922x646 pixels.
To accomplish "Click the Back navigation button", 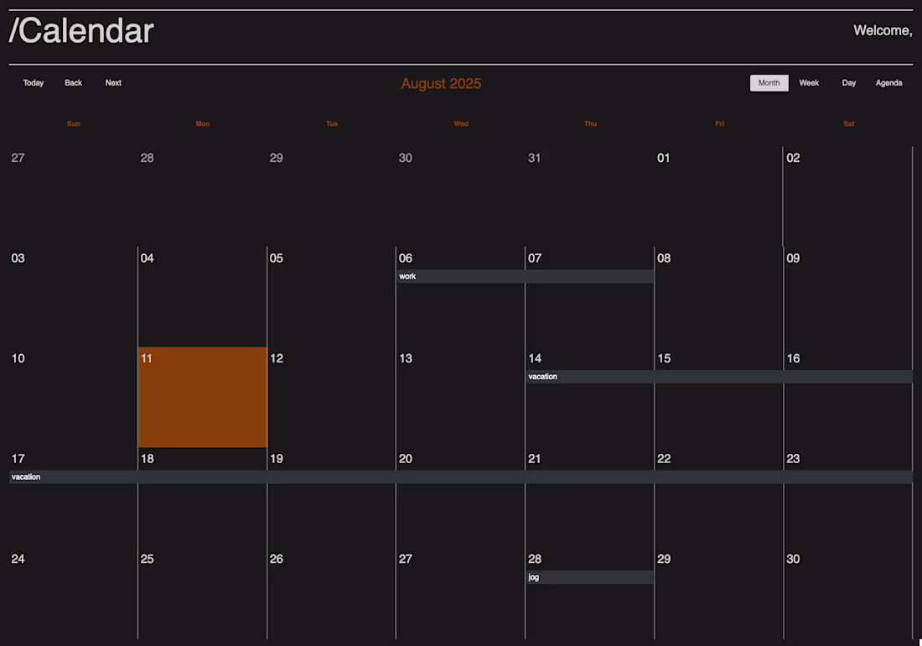I will pyautogui.click(x=73, y=82).
